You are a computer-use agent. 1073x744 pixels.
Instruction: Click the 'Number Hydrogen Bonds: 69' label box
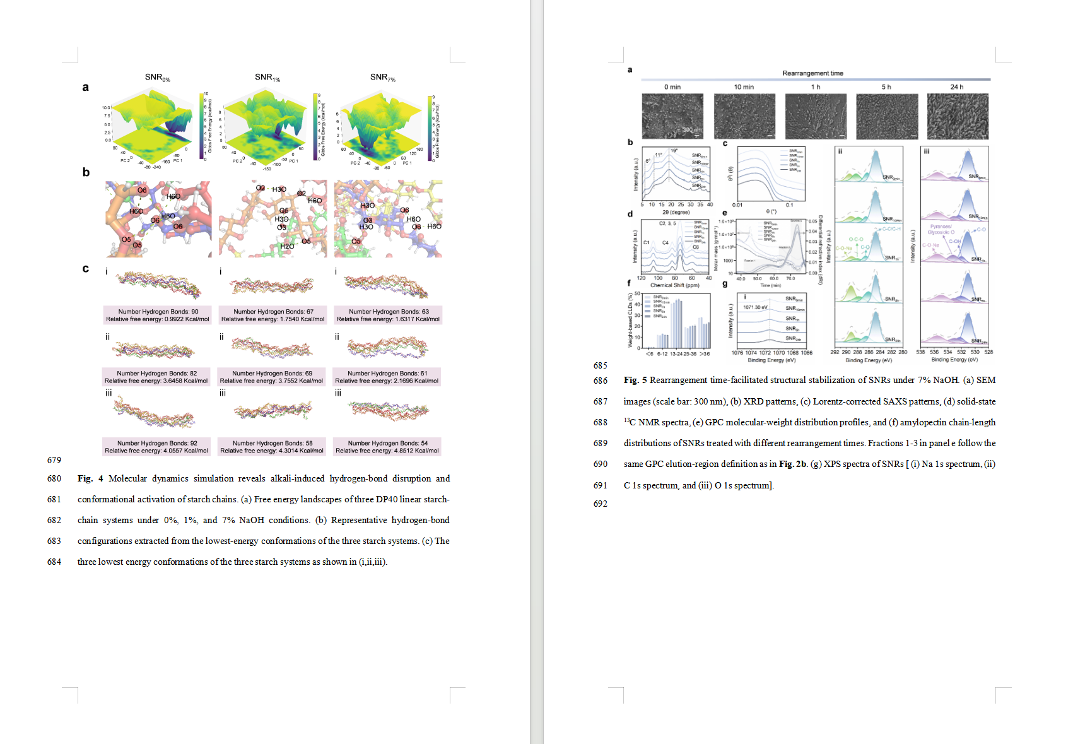click(272, 377)
